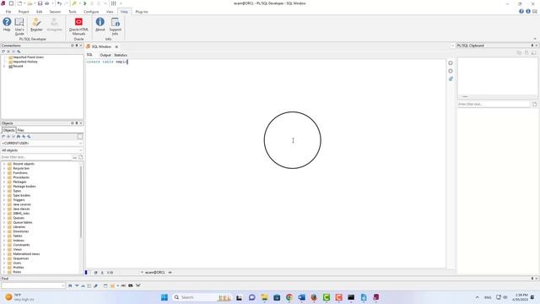Open Oracle HTML Manuals
Image resolution: width=540 pixels, height=304 pixels.
78,26
